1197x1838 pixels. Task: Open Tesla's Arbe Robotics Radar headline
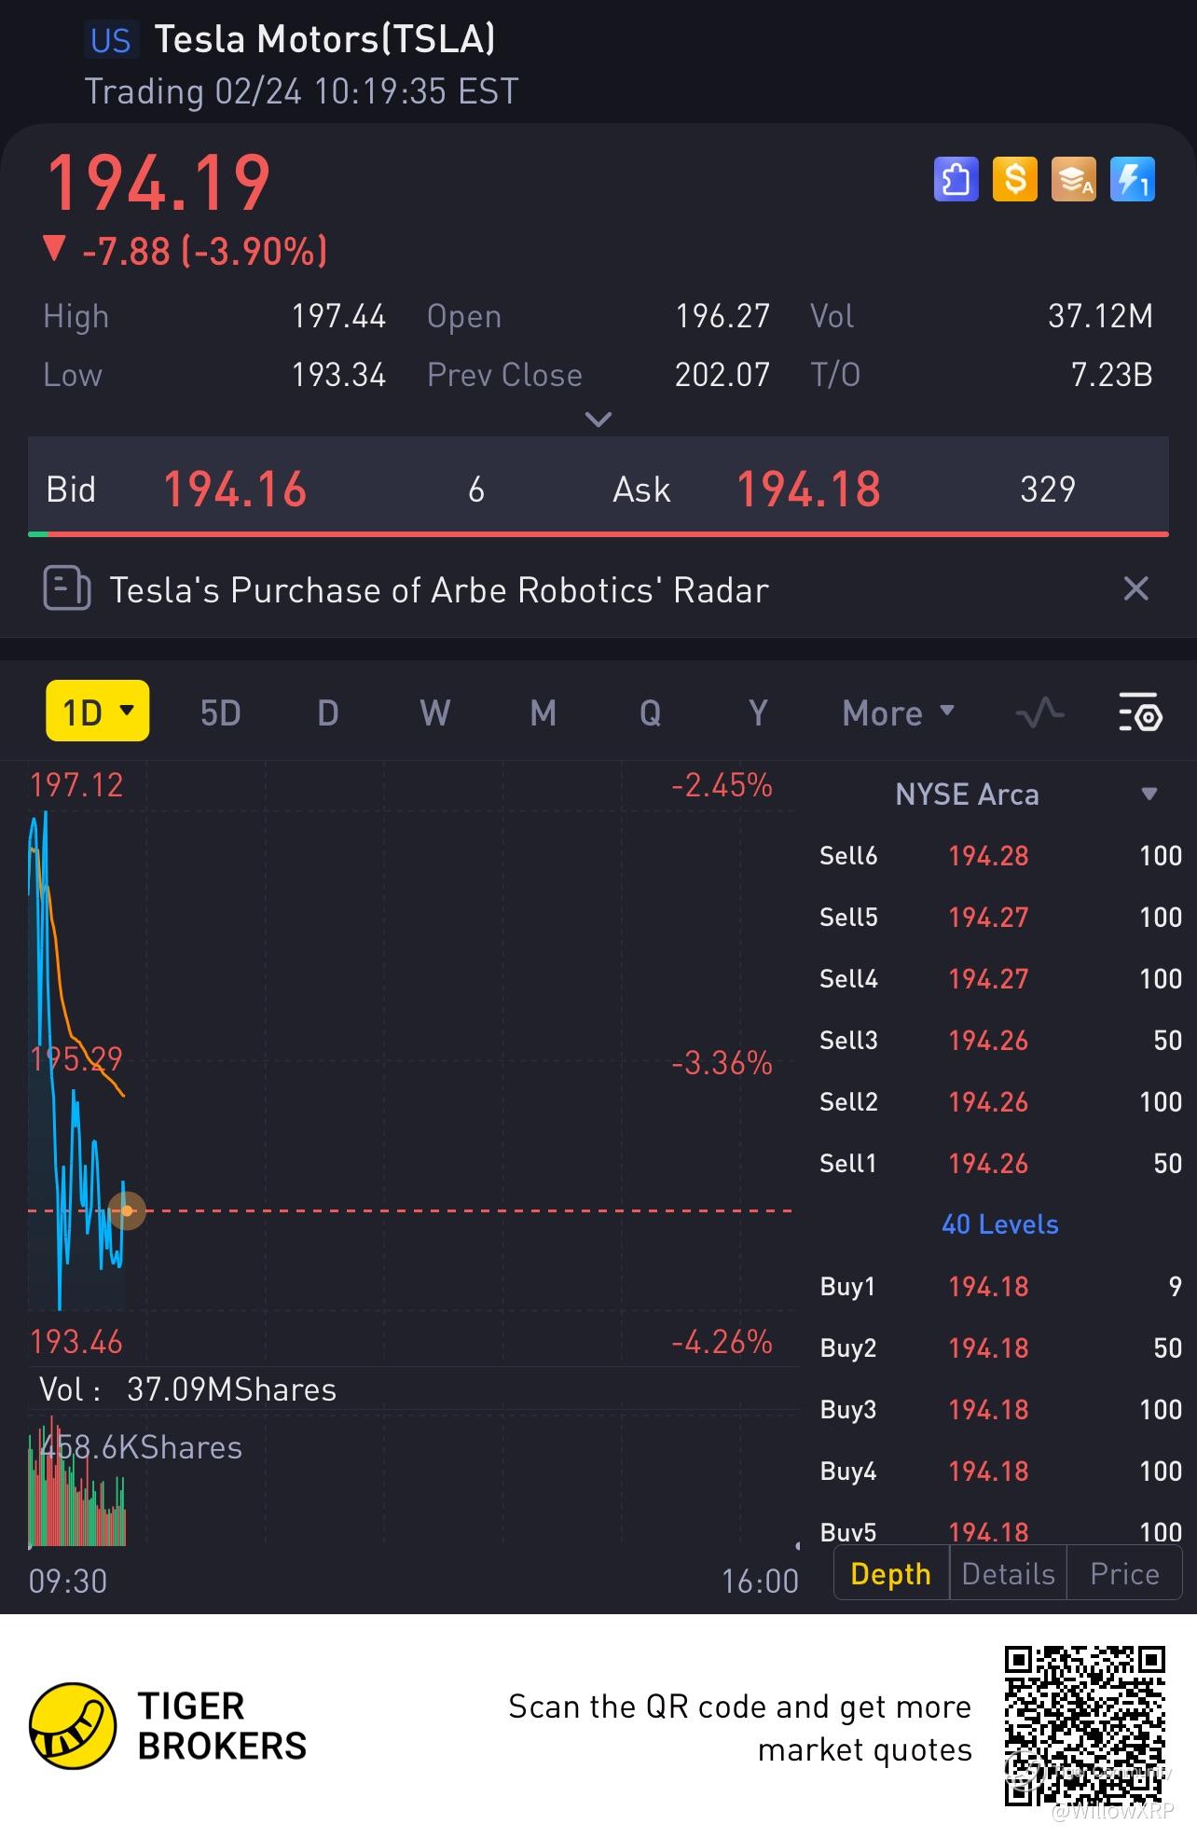(439, 590)
